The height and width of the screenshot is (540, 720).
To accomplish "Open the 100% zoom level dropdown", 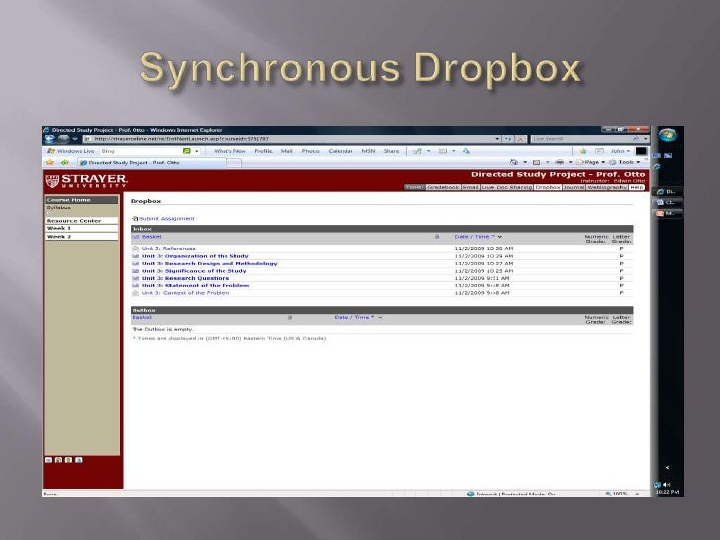I will point(637,494).
